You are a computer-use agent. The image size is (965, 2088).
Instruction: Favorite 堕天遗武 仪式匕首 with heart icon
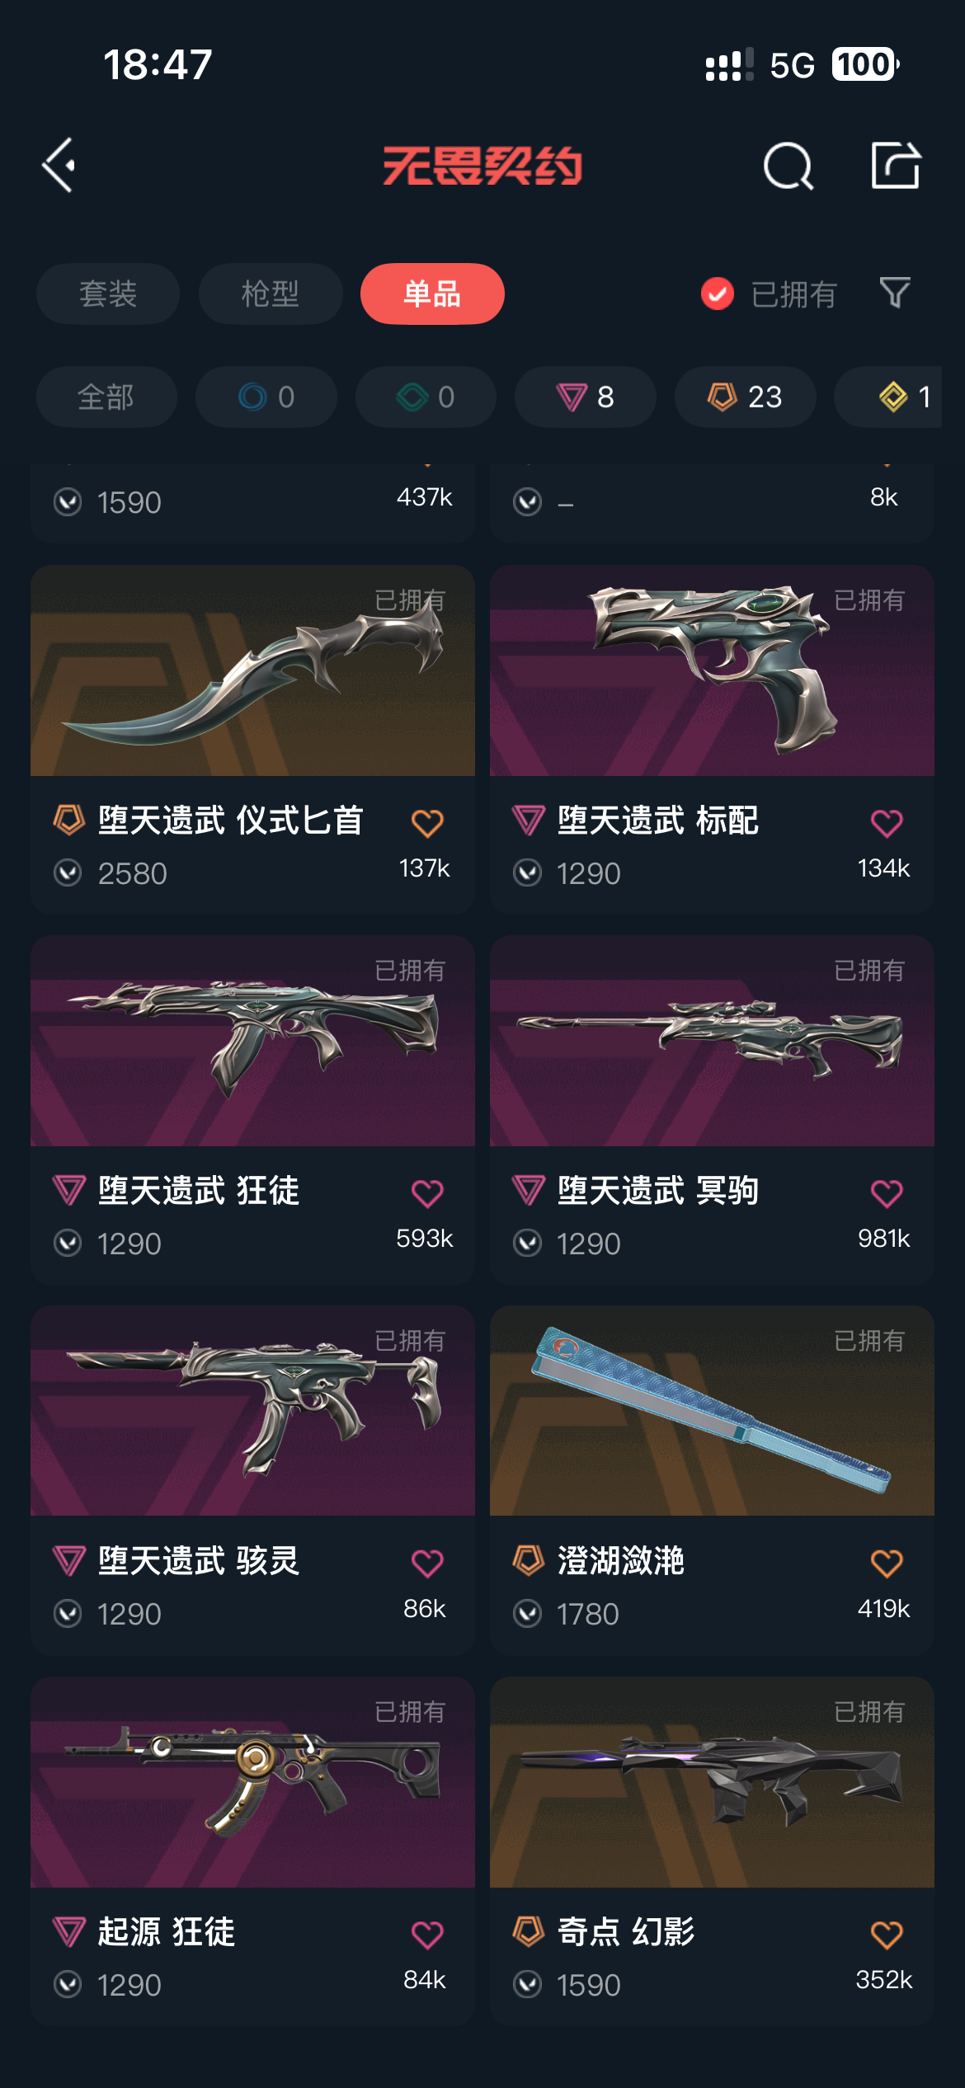tap(427, 822)
